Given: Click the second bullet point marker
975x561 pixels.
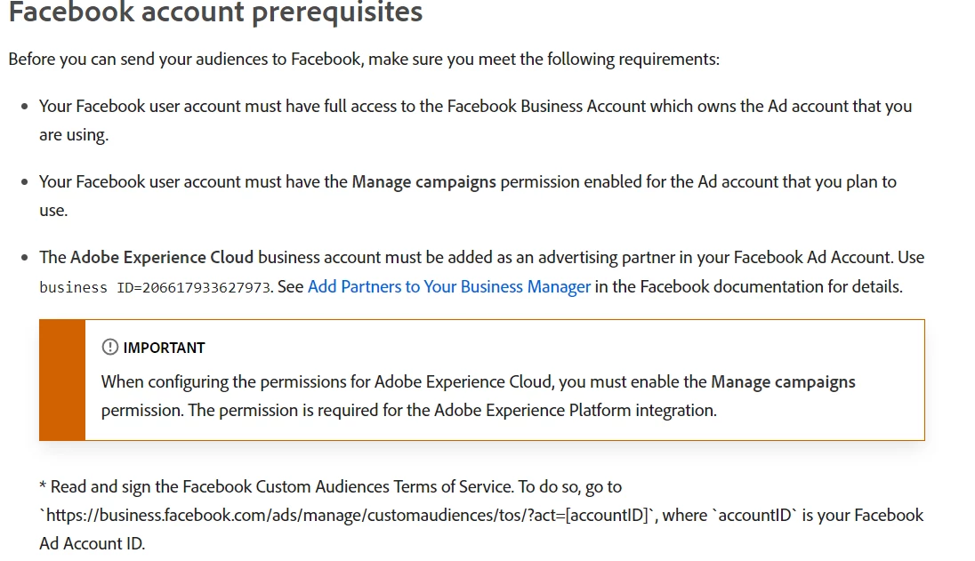Looking at the screenshot, I should tap(24, 182).
